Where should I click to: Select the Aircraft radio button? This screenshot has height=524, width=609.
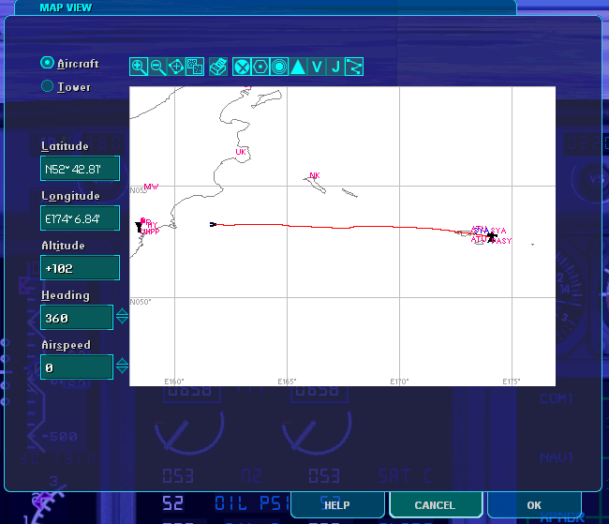pyautogui.click(x=48, y=63)
